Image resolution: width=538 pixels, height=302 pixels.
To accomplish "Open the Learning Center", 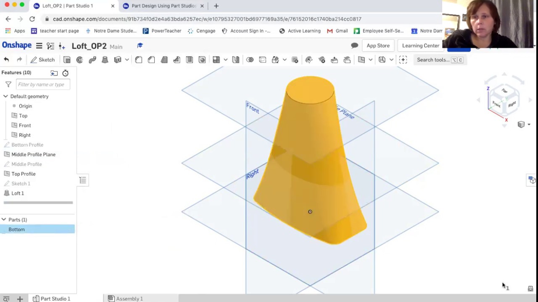I will 420,46.
